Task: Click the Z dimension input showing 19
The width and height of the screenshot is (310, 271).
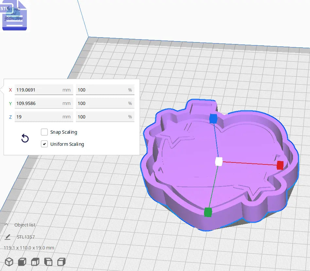Action: 44,117
